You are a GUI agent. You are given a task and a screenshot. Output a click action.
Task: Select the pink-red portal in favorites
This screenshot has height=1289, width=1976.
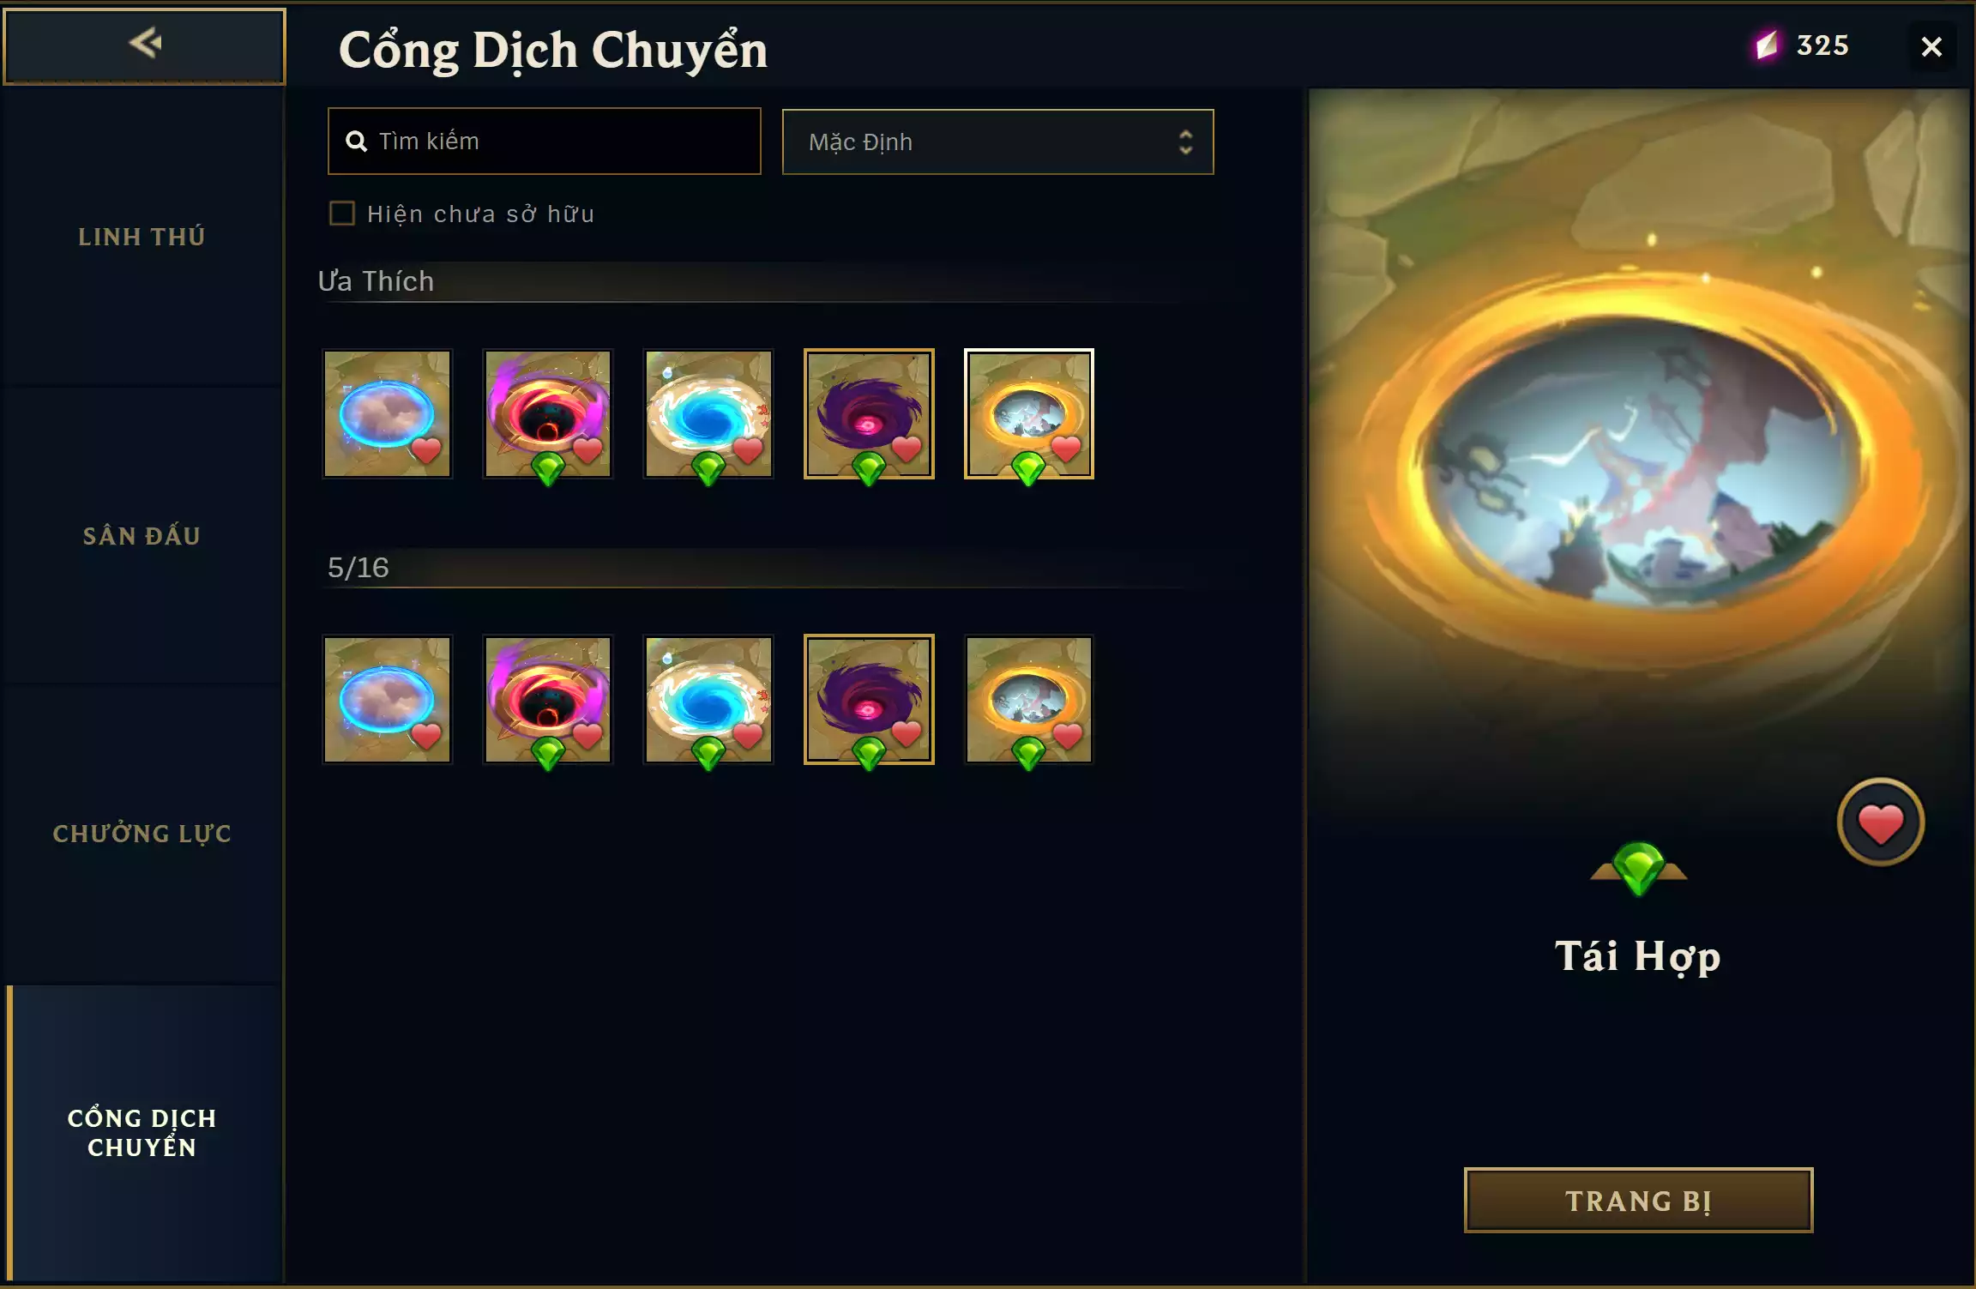coord(547,414)
